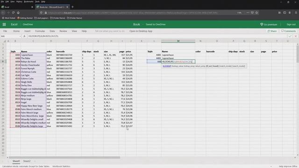Expand the Name Box dropdown arrow
Screen dimensions: 299x168
click(20, 36)
